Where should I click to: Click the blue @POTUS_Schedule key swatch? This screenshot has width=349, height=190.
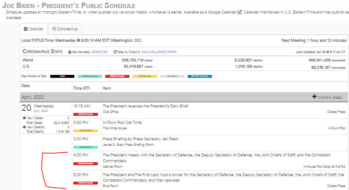pos(200,76)
